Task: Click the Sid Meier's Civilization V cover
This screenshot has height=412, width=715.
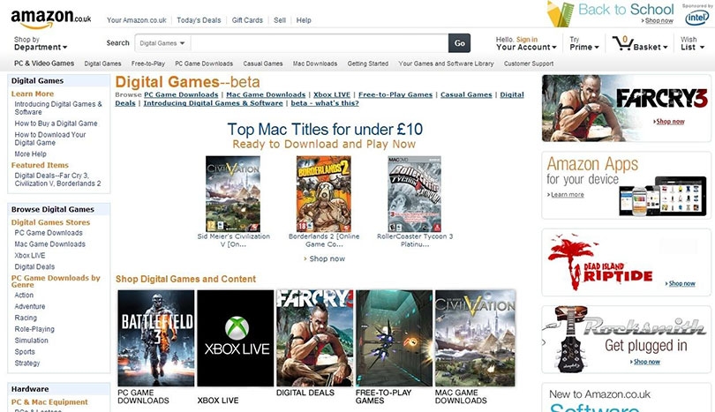Action: tap(233, 194)
